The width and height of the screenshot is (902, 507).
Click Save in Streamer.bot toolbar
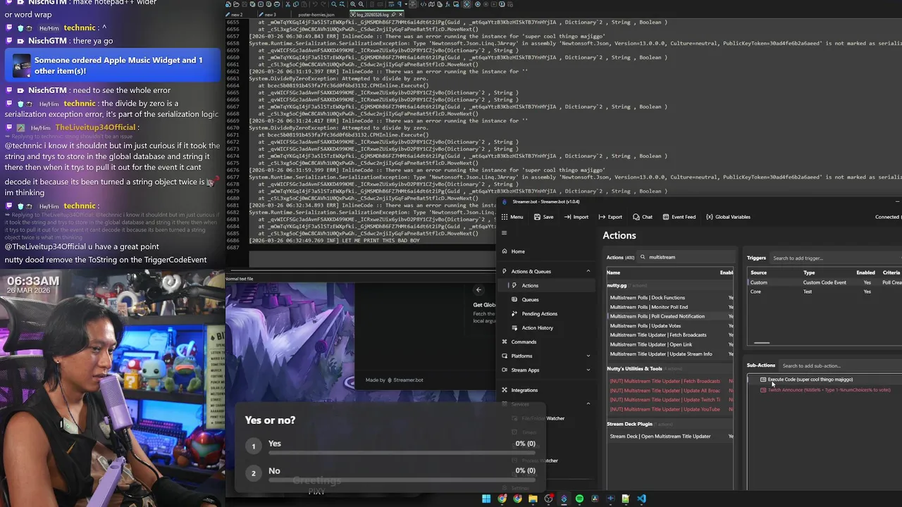[x=543, y=217]
